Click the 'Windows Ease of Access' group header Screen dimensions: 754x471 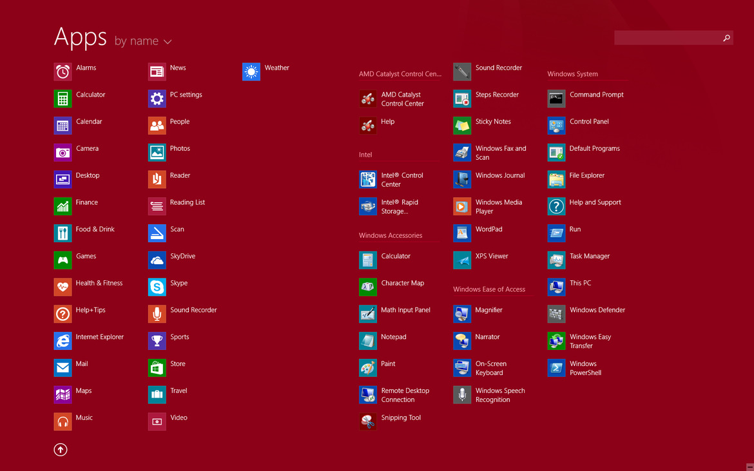pyautogui.click(x=489, y=289)
